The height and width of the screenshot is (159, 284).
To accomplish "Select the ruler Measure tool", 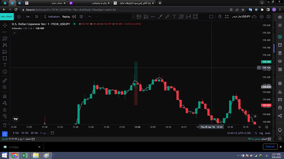I will pos(5,80).
